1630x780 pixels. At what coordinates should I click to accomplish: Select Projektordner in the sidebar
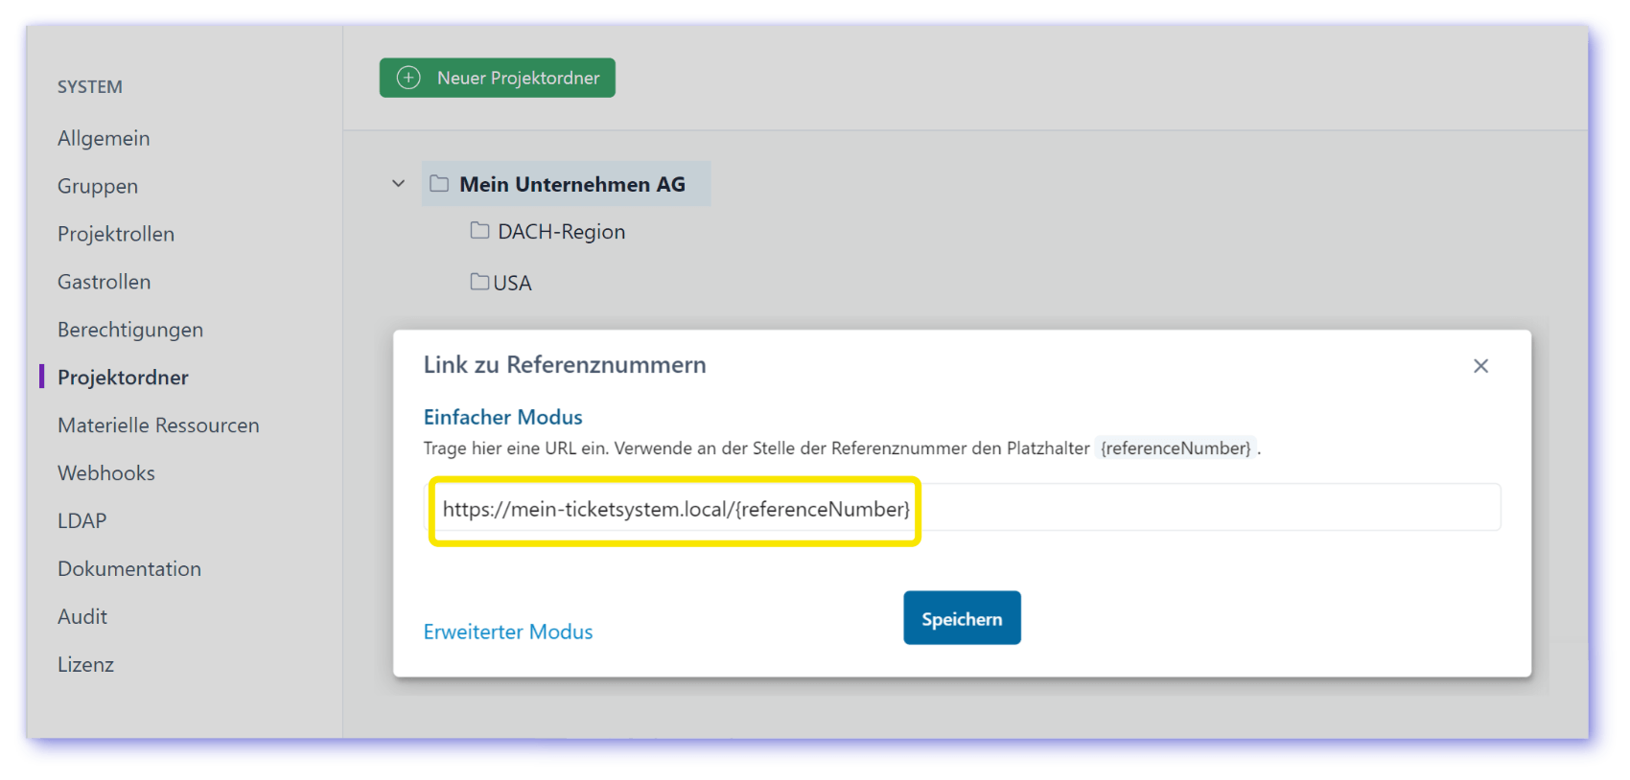[123, 378]
